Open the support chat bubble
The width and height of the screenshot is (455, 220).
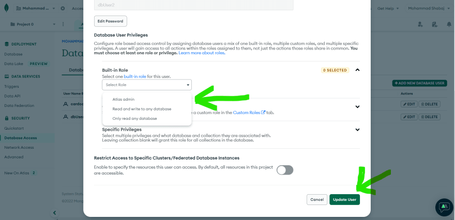444,207
